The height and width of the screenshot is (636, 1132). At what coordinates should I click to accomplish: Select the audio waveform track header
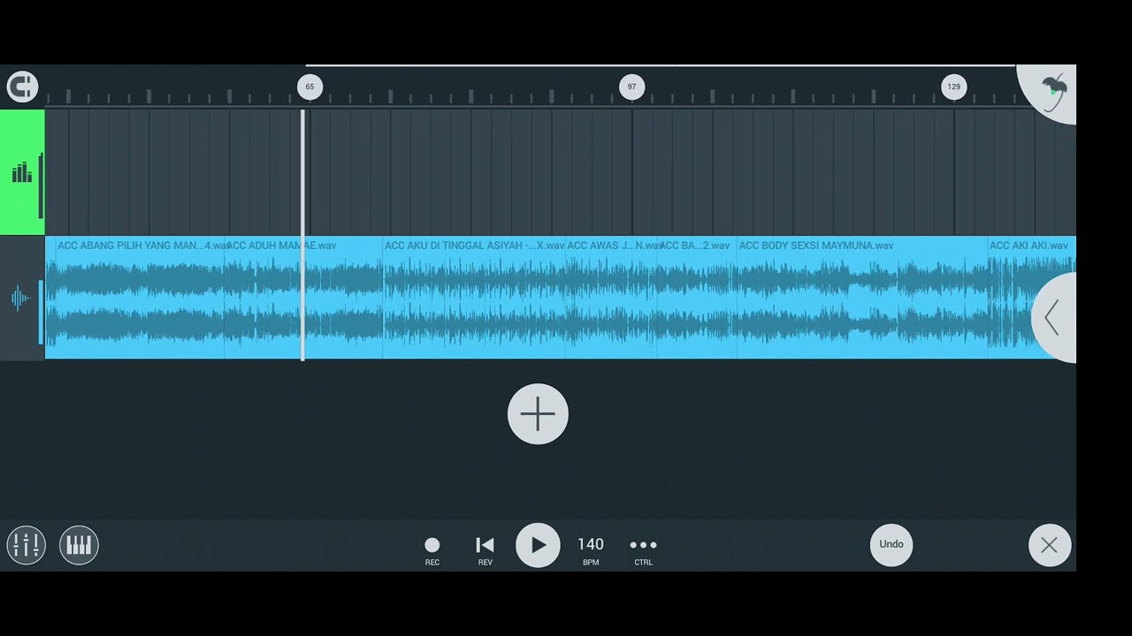(x=22, y=298)
